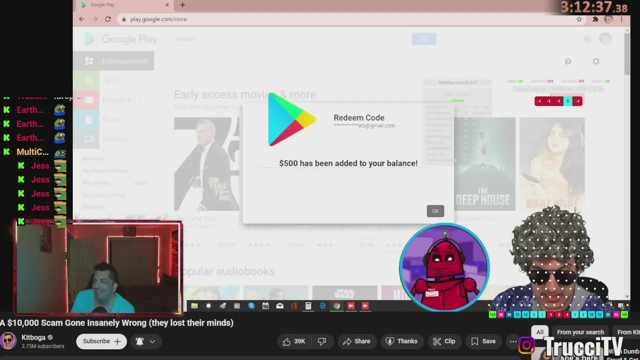Image resolution: width=640 pixels, height=360 pixels.
Task: Click the dislike thumbs-down button
Action: click(321, 341)
